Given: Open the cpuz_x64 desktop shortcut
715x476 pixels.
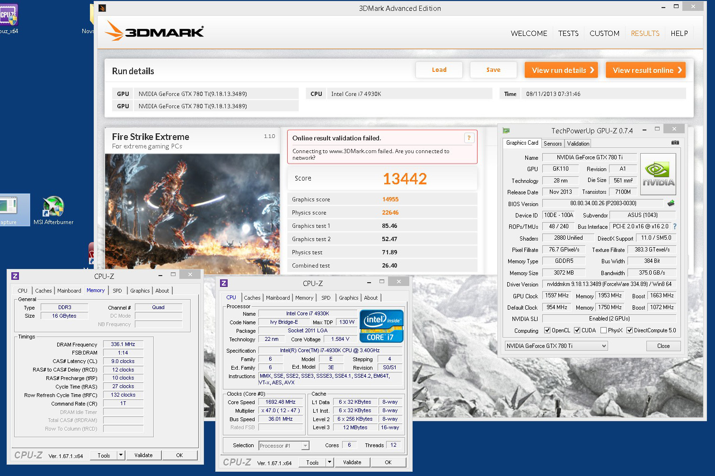Looking at the screenshot, I should [x=9, y=18].
